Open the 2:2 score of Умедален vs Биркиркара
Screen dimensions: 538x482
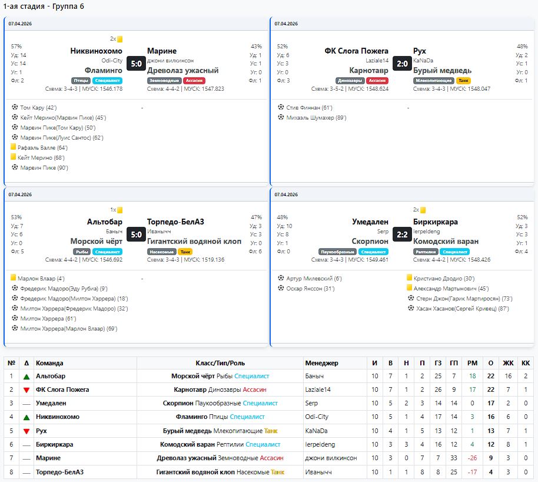402,234
